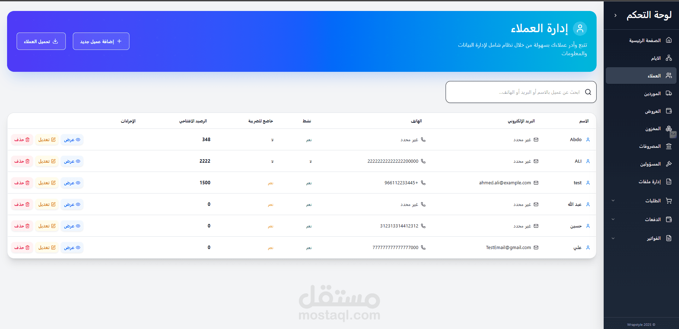
Task: Click the opening balance 348
Action: tap(206, 140)
